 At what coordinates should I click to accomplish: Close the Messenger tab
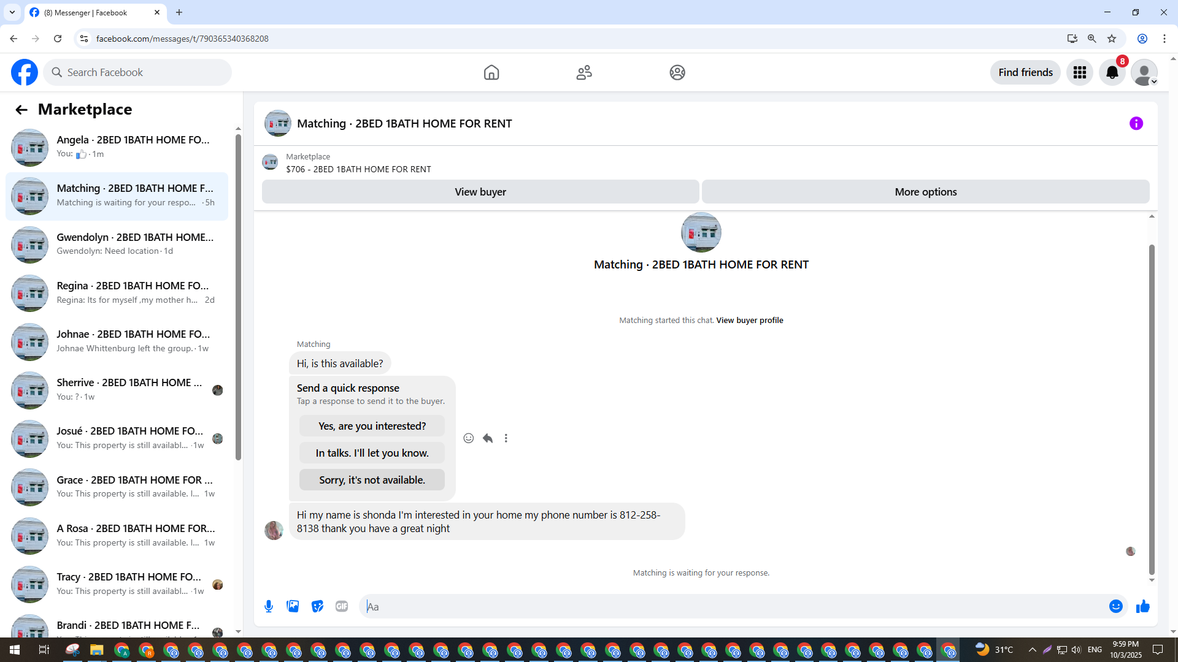click(x=157, y=12)
